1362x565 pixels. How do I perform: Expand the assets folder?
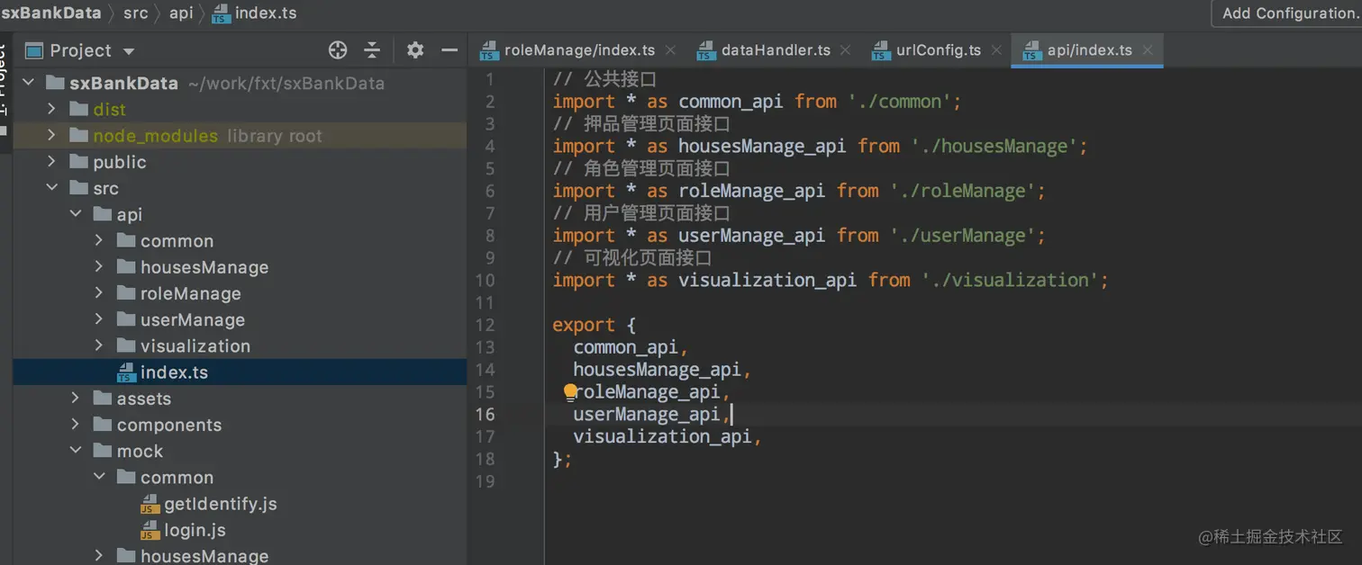[x=76, y=399]
